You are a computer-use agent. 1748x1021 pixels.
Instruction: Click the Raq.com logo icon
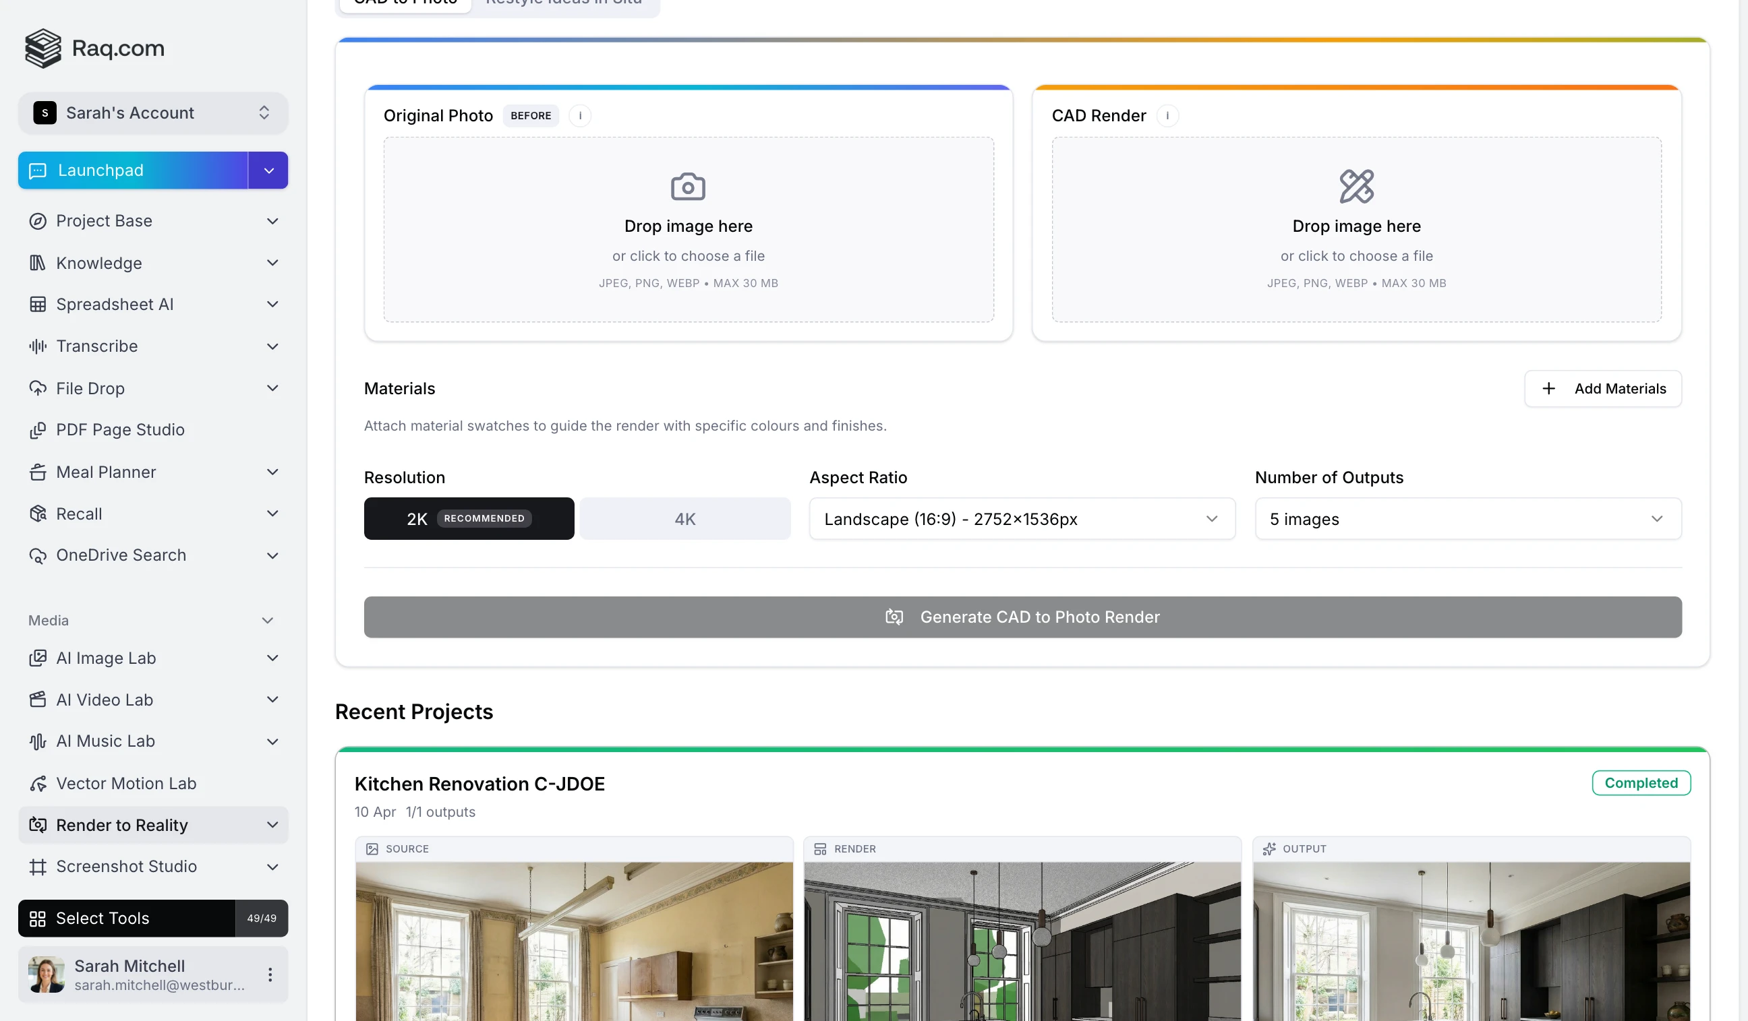coord(43,49)
